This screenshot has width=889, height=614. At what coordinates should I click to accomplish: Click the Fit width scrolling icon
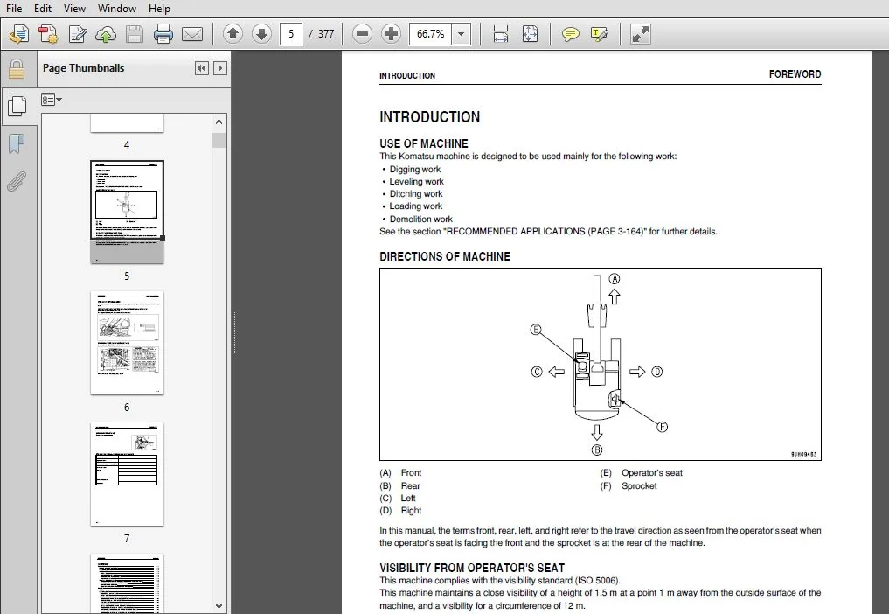tap(501, 34)
